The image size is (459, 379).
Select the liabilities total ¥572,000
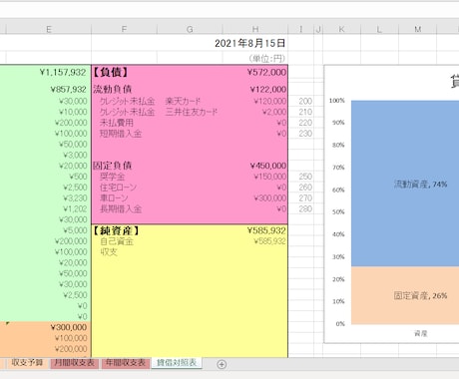(266, 72)
